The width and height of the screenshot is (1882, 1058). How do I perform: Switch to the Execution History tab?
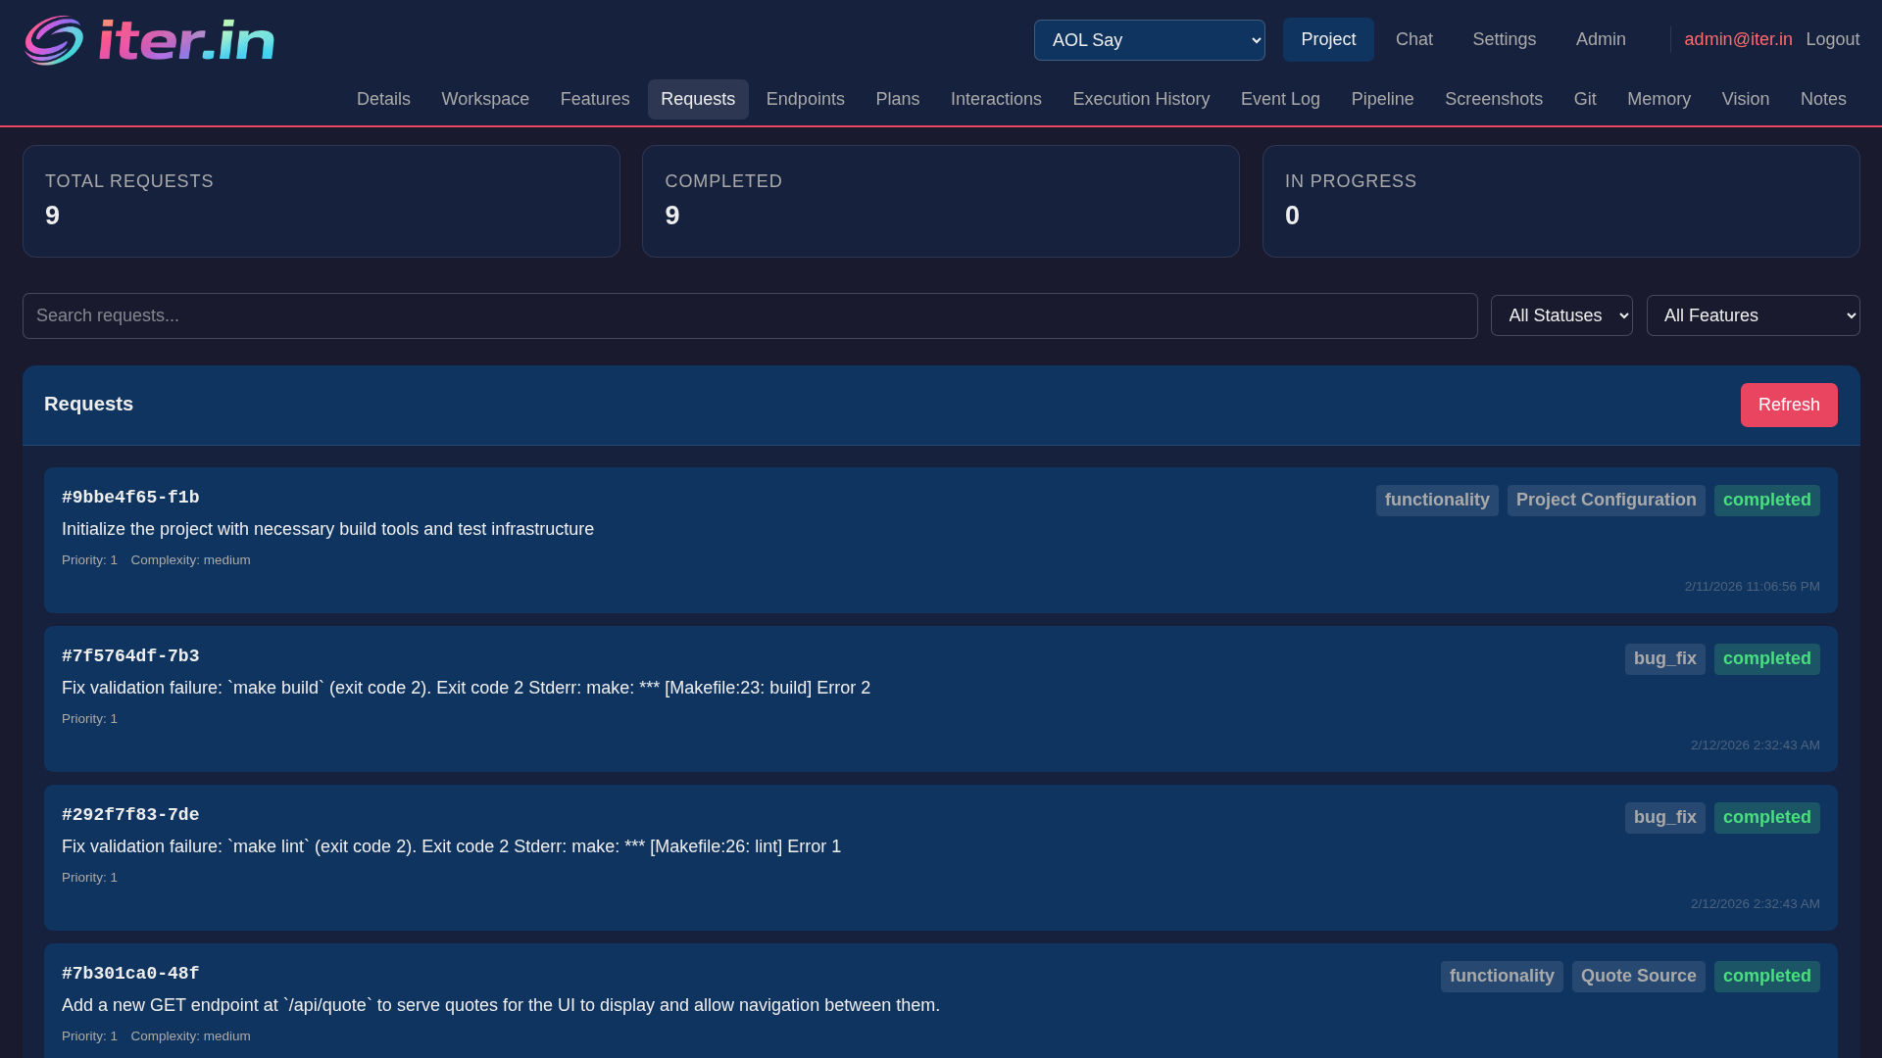coord(1140,99)
